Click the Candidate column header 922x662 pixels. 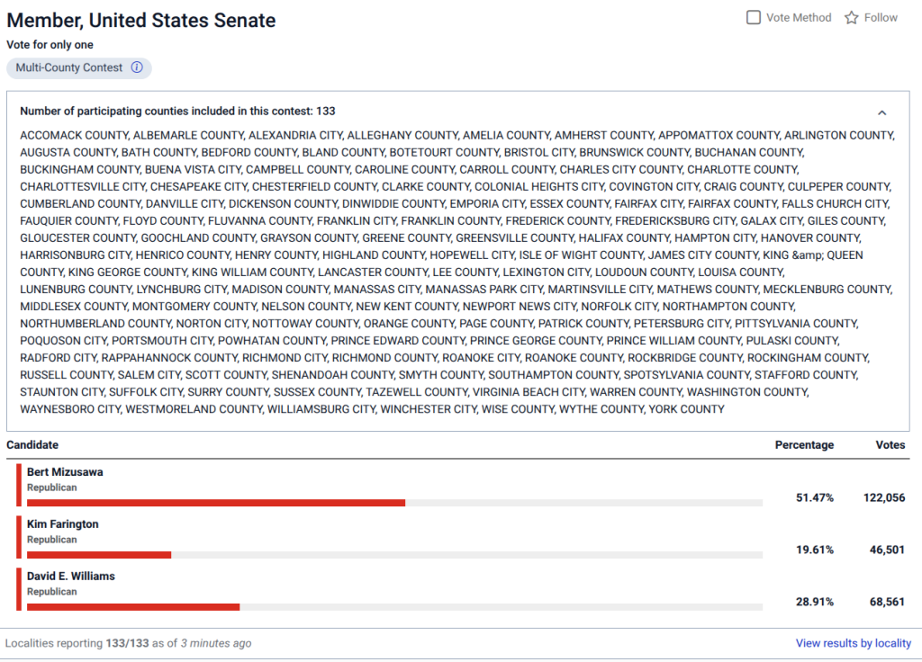(32, 445)
